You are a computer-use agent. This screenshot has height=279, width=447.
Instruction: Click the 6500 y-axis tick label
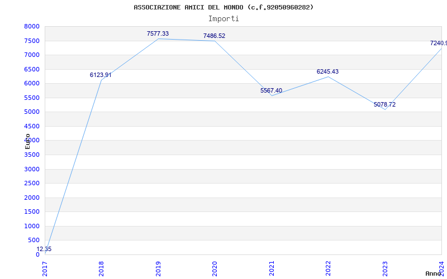(x=32, y=69)
